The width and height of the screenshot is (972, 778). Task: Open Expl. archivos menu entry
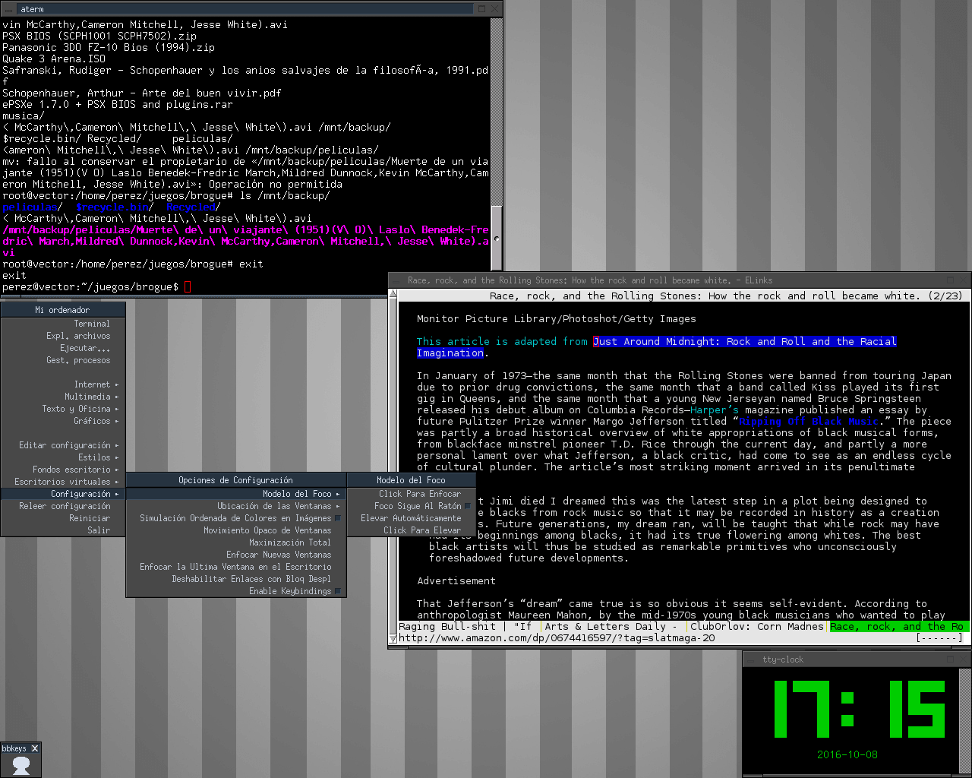pyautogui.click(x=63, y=336)
